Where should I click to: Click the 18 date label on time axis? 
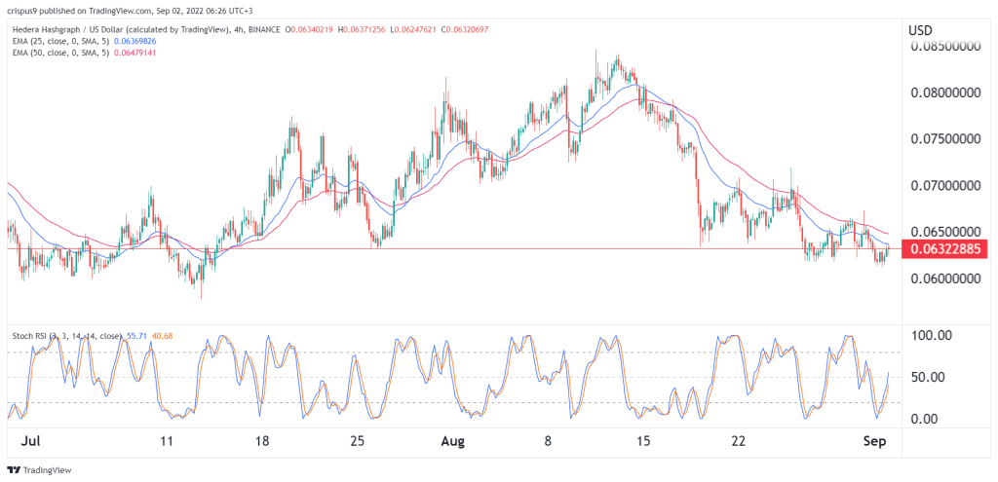262,440
